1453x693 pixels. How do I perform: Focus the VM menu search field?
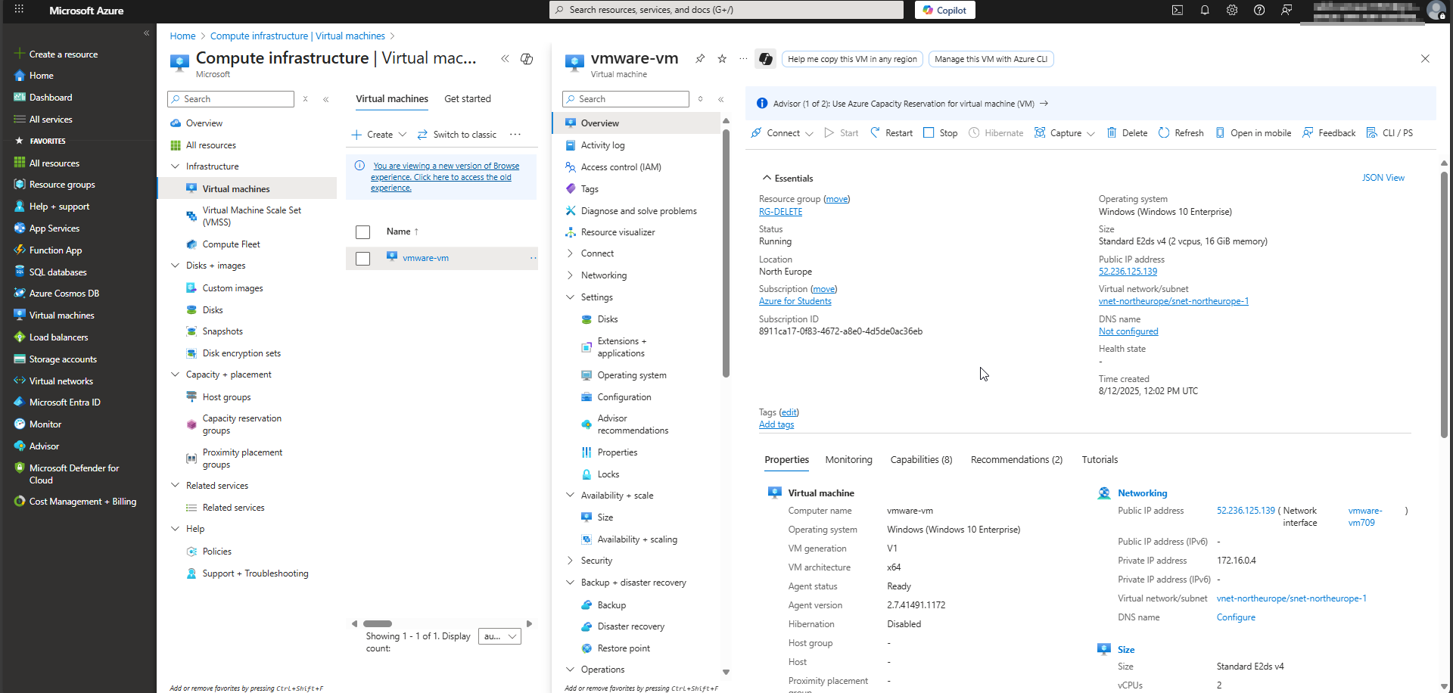626,99
